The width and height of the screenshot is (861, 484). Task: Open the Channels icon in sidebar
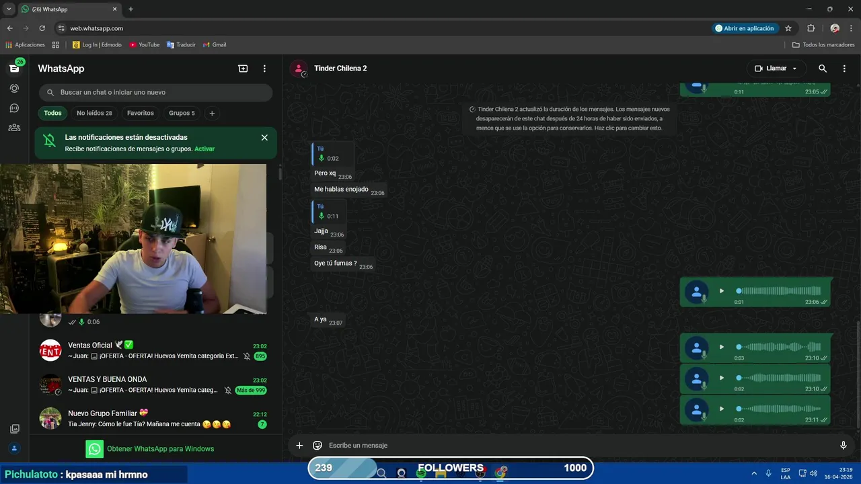coord(14,108)
